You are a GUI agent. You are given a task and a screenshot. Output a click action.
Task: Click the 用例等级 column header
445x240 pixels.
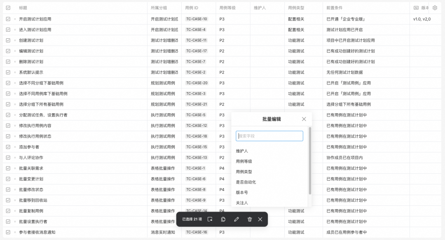[x=227, y=8]
